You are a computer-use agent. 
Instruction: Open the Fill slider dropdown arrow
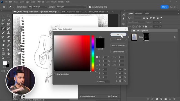161,27
